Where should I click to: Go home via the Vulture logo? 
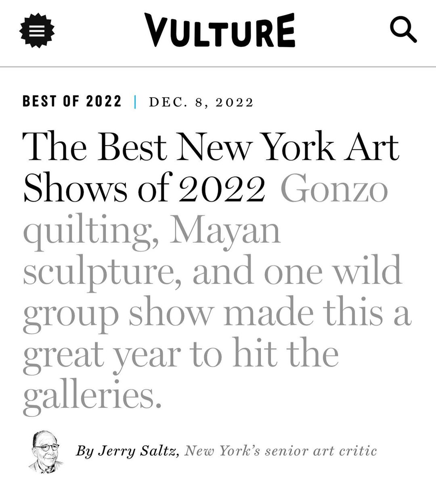coord(220,31)
